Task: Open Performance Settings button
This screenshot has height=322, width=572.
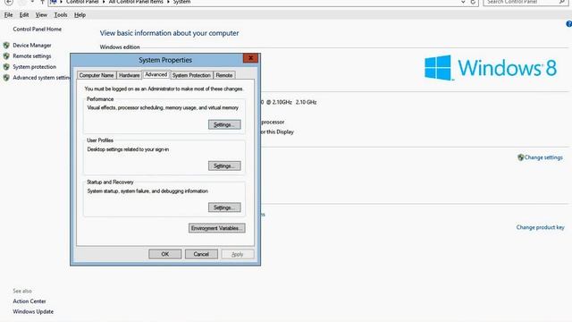Action: point(224,124)
